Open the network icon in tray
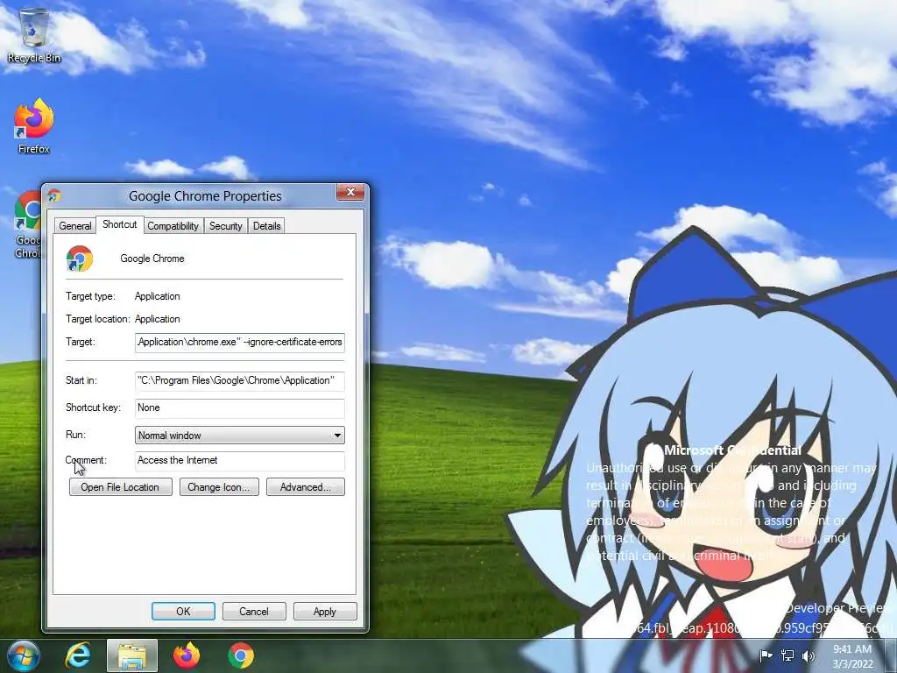 pos(788,655)
